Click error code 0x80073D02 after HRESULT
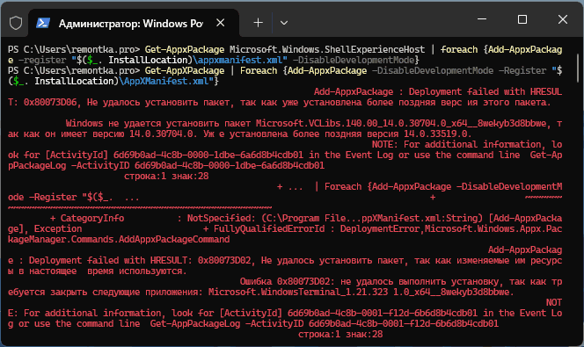 click(224, 260)
